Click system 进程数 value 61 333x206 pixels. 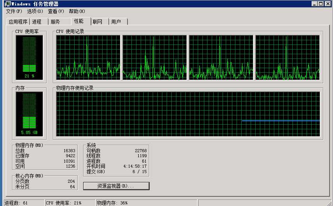[x=144, y=161]
